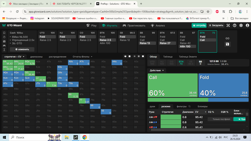Open the Анализ section
This screenshot has height=141, width=251.
158,25
